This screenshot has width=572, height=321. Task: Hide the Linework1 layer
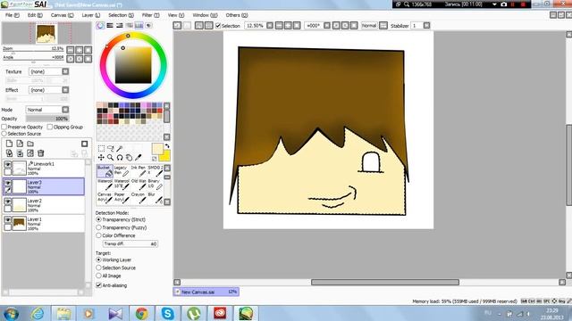click(7, 164)
